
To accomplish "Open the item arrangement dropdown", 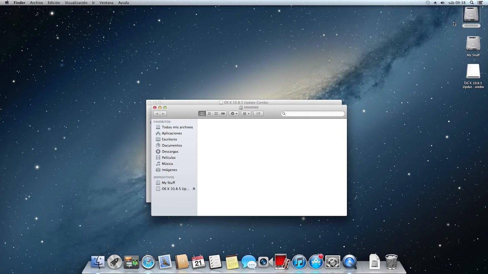I will pos(246,113).
